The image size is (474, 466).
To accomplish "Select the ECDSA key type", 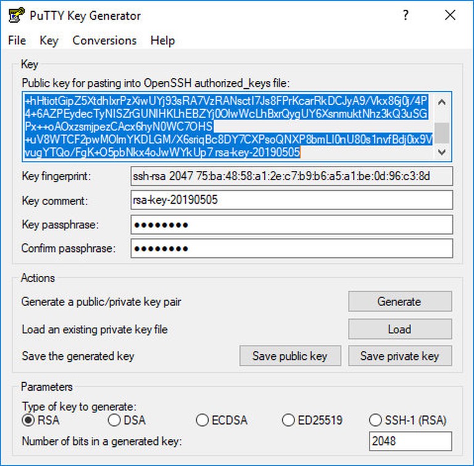I will coord(222,420).
